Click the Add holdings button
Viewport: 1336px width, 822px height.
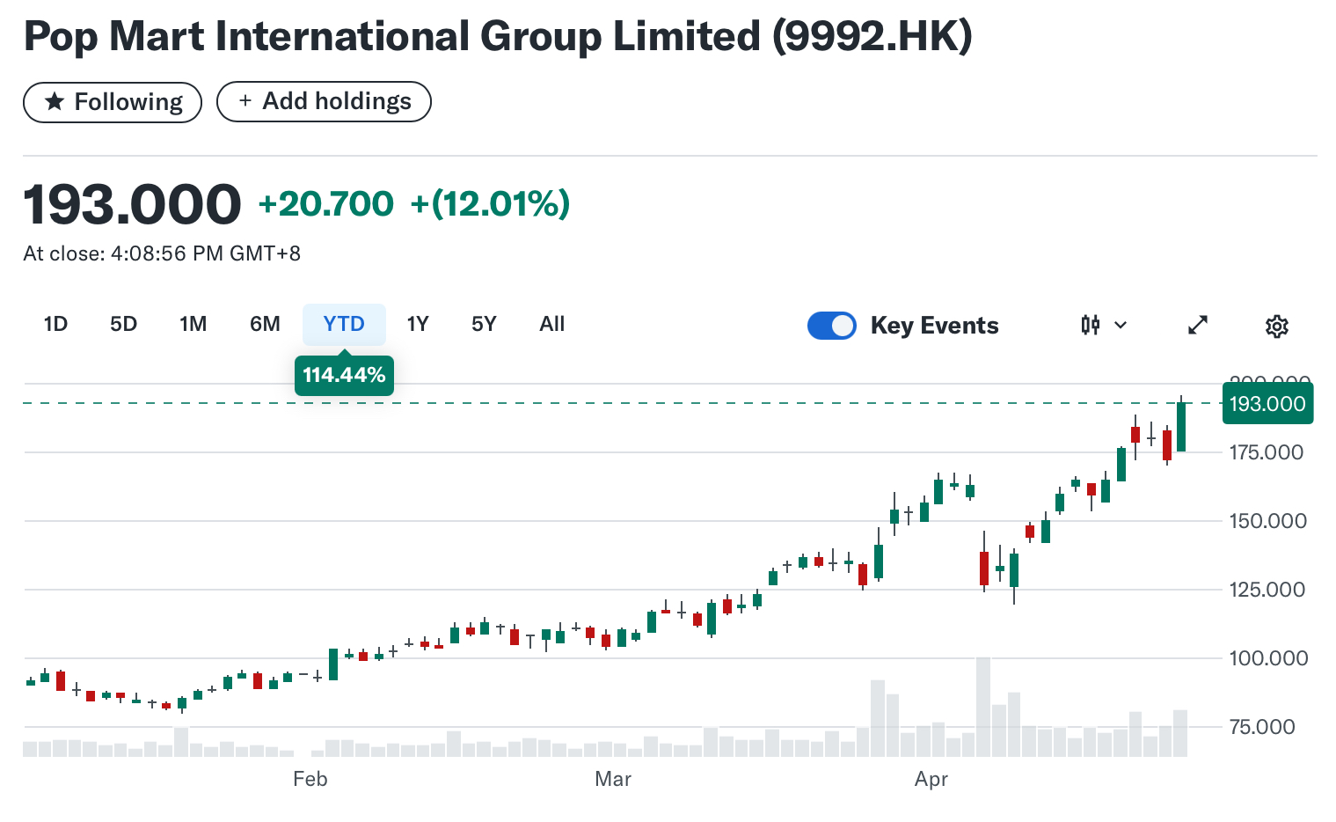[324, 101]
